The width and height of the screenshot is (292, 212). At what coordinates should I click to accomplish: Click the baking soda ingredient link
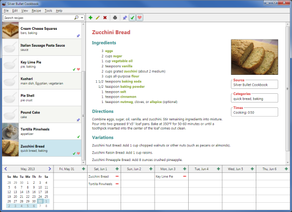point(131,81)
